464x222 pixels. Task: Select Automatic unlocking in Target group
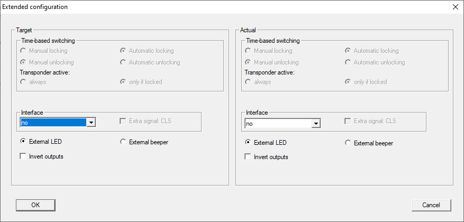tap(123, 62)
